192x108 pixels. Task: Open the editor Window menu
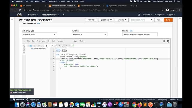(60, 41)
